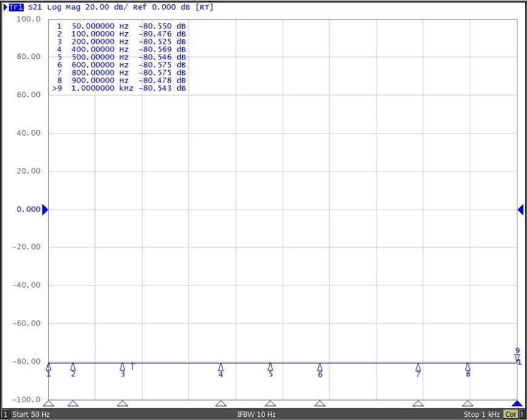
Task: Select the Tr1 trace label
Action: pos(16,7)
